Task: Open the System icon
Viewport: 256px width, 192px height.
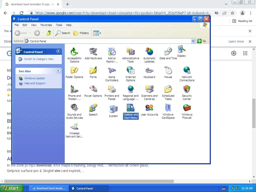Action: pyautogui.click(x=113, y=111)
